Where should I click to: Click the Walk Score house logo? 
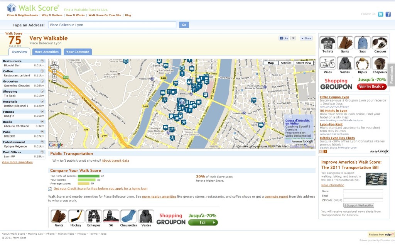coord(12,8)
